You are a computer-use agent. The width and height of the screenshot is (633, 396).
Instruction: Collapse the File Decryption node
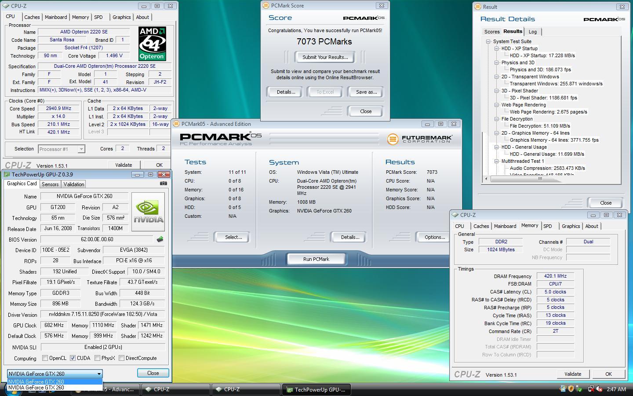[x=496, y=119]
